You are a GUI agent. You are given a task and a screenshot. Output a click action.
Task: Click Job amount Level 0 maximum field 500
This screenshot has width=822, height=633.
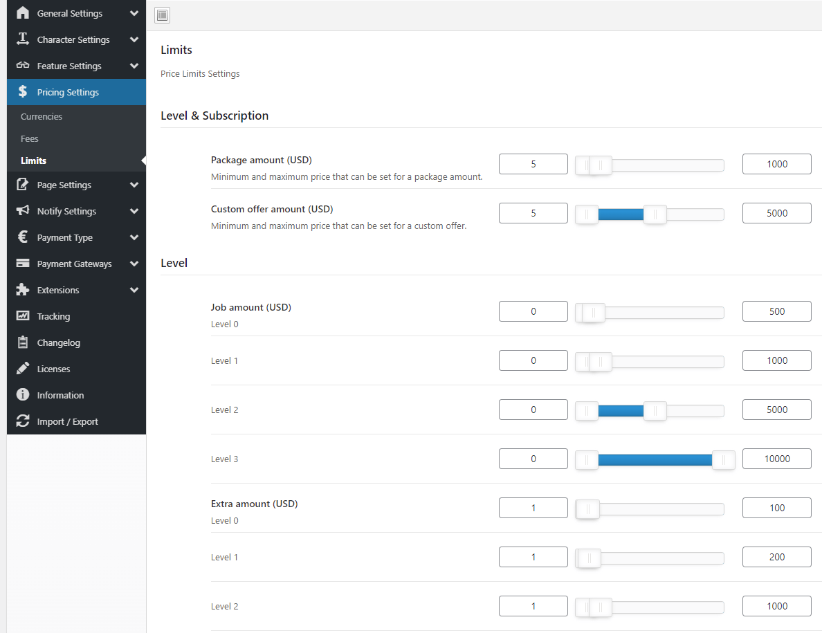(x=777, y=311)
